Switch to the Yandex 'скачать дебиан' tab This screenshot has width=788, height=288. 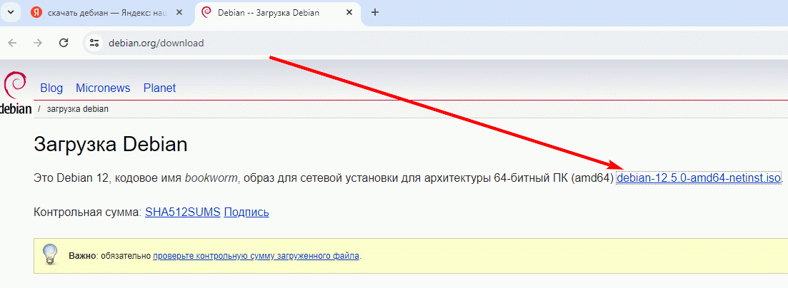point(108,13)
